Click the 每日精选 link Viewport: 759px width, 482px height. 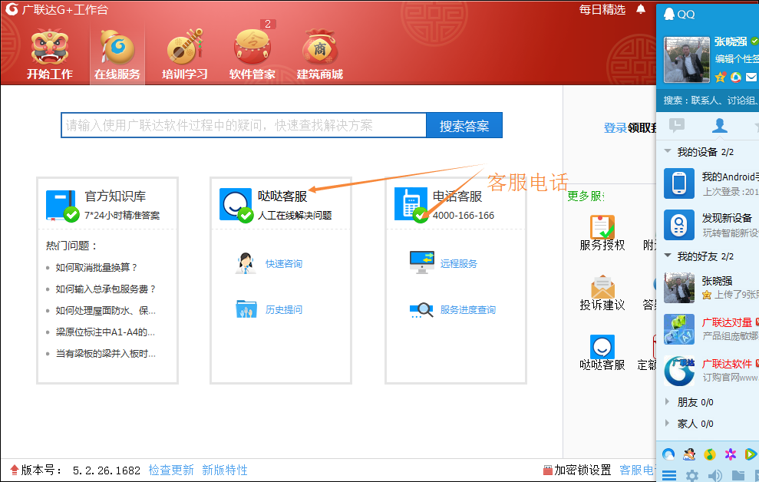tap(602, 9)
